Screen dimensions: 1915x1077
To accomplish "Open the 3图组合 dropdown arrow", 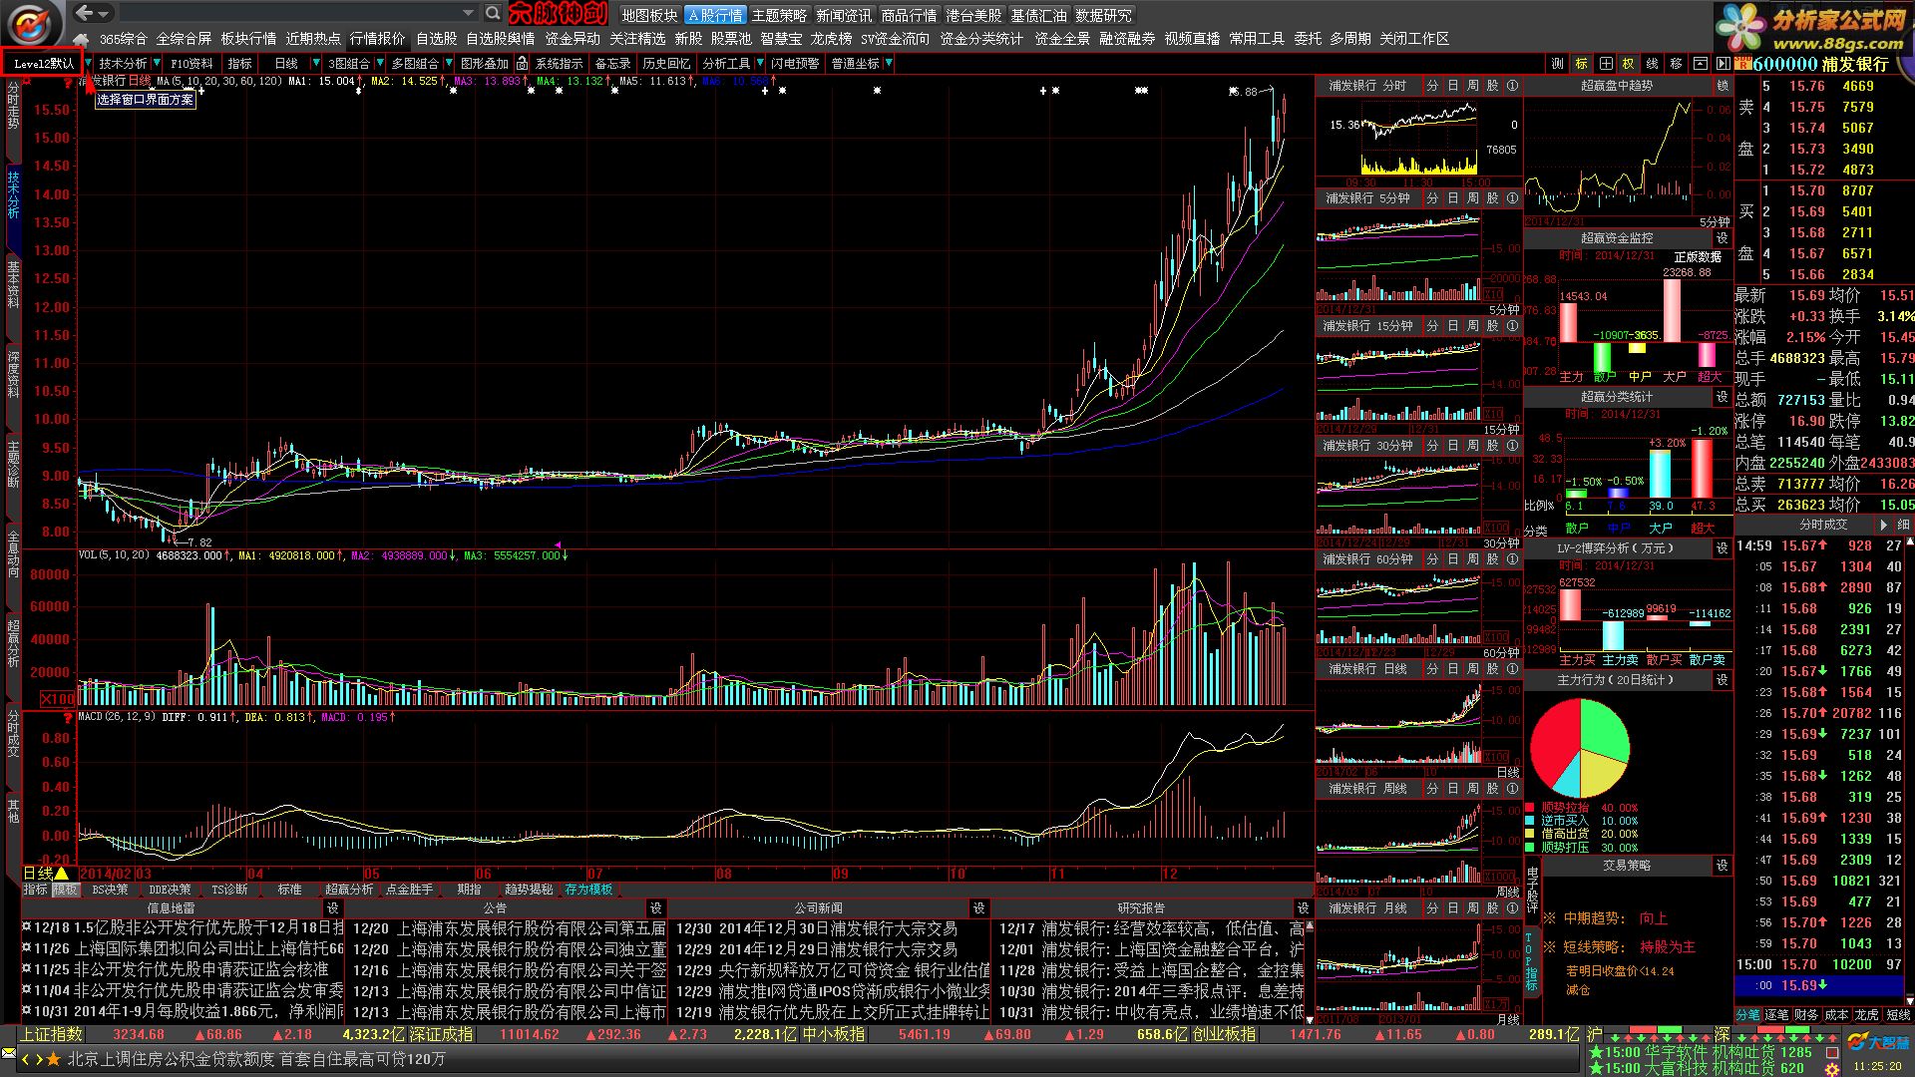I will coord(380,63).
